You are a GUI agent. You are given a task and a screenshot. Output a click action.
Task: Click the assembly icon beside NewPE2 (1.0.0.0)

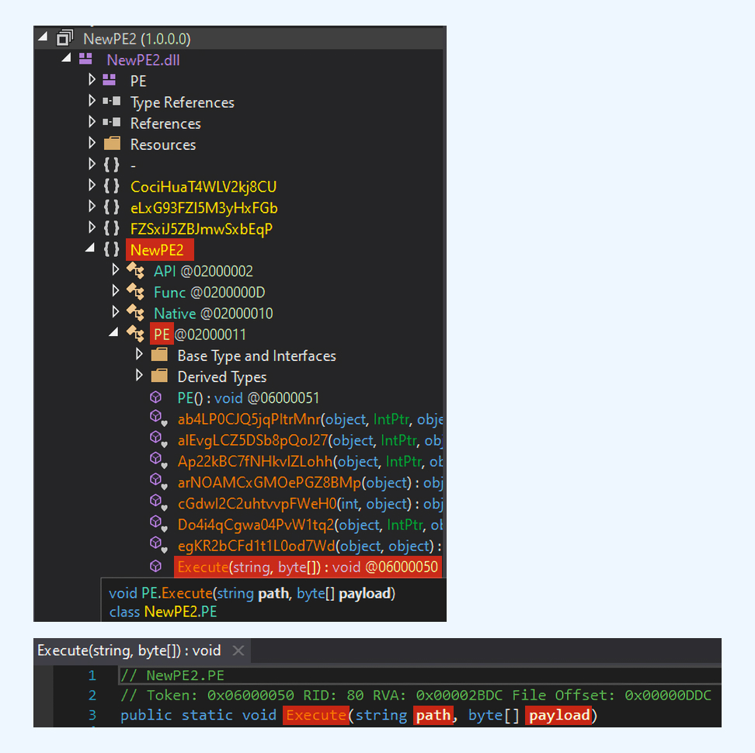pos(64,38)
